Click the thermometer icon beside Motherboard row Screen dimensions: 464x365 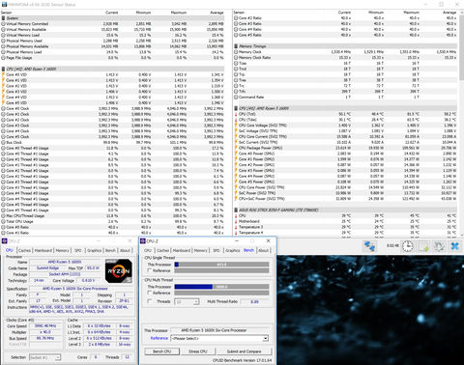coord(236,221)
